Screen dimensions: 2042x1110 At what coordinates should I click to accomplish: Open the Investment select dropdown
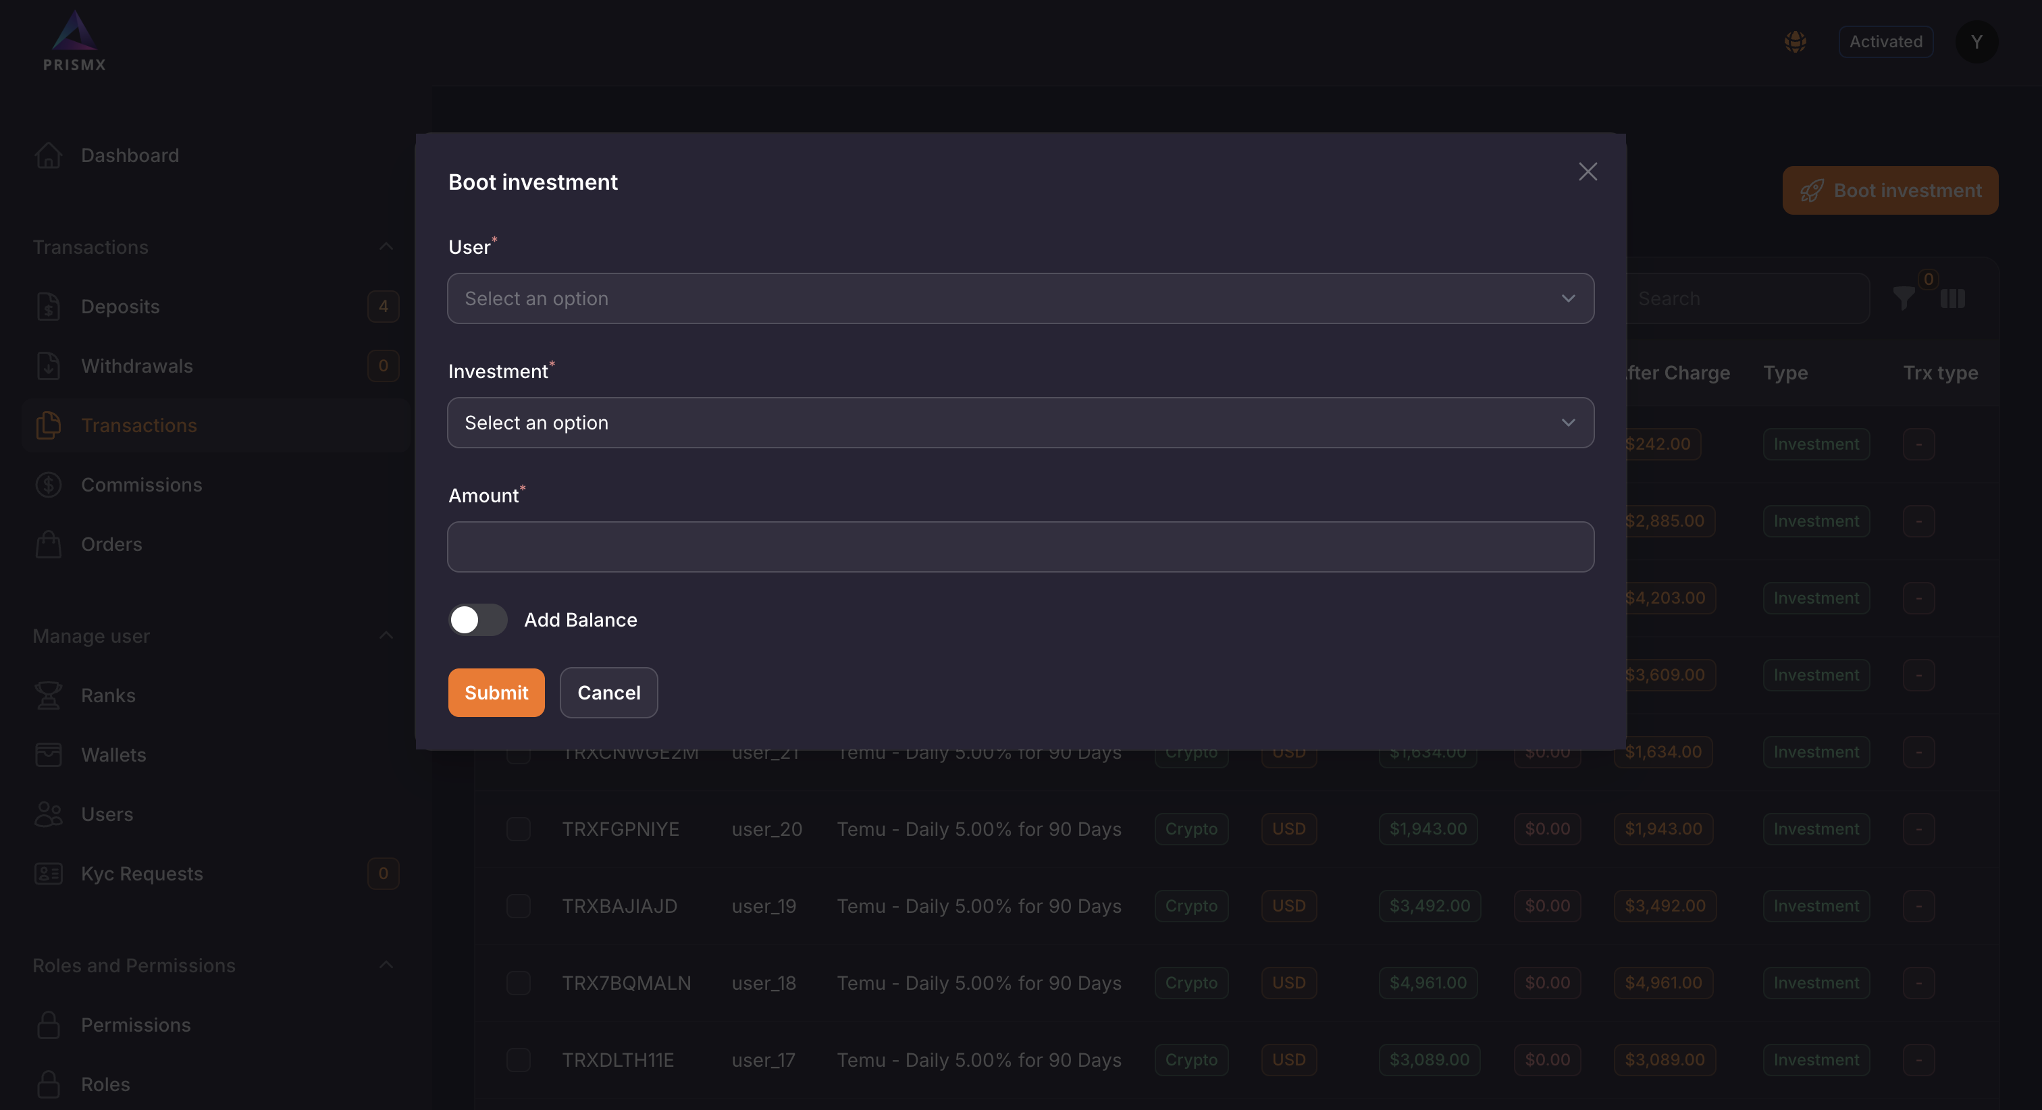[1020, 423]
